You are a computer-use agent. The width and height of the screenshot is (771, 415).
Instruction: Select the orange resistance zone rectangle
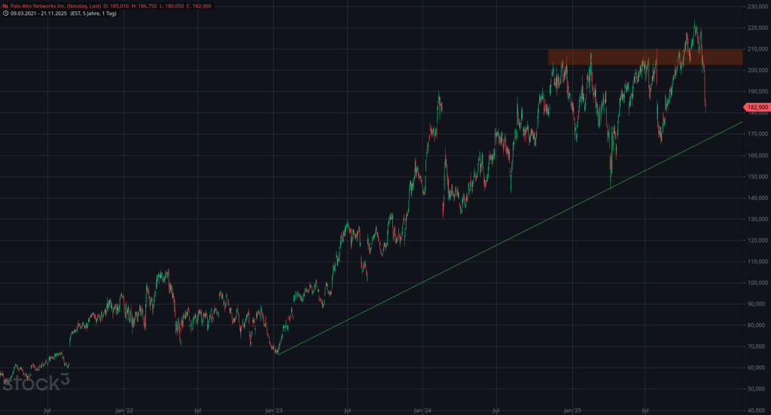pos(645,57)
